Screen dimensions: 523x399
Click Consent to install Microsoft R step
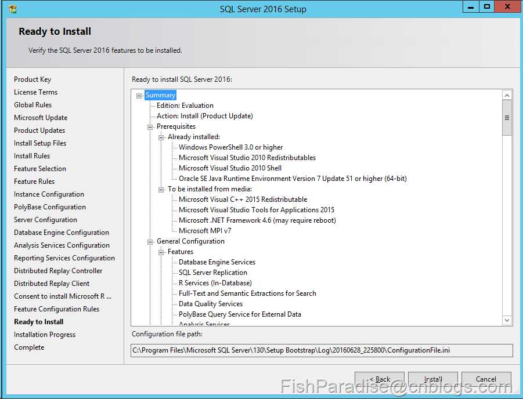point(63,296)
